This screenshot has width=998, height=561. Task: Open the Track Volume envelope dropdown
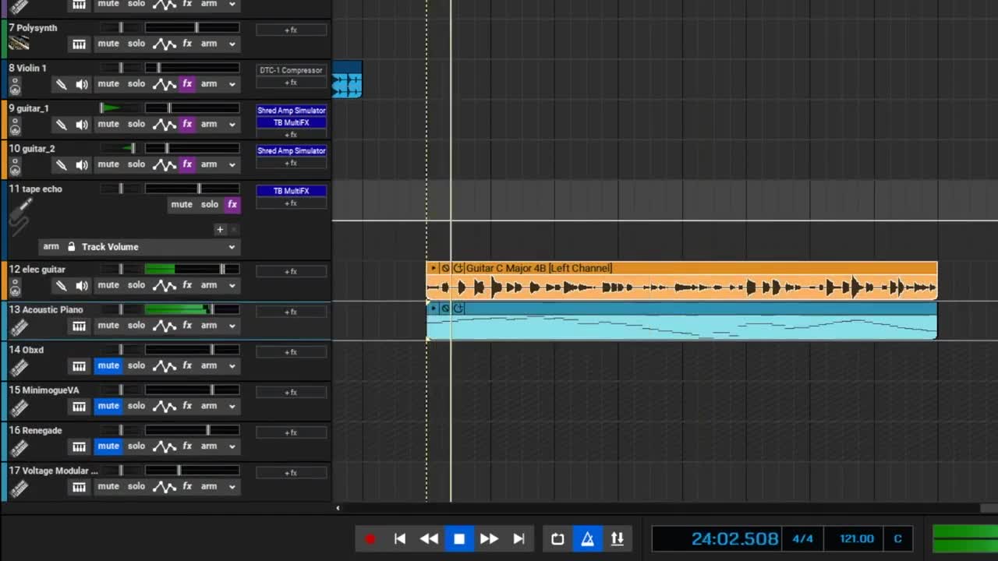point(232,247)
